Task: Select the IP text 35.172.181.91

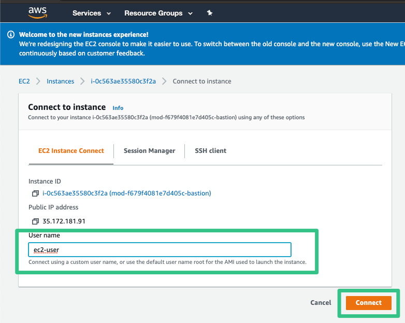Action: click(64, 221)
